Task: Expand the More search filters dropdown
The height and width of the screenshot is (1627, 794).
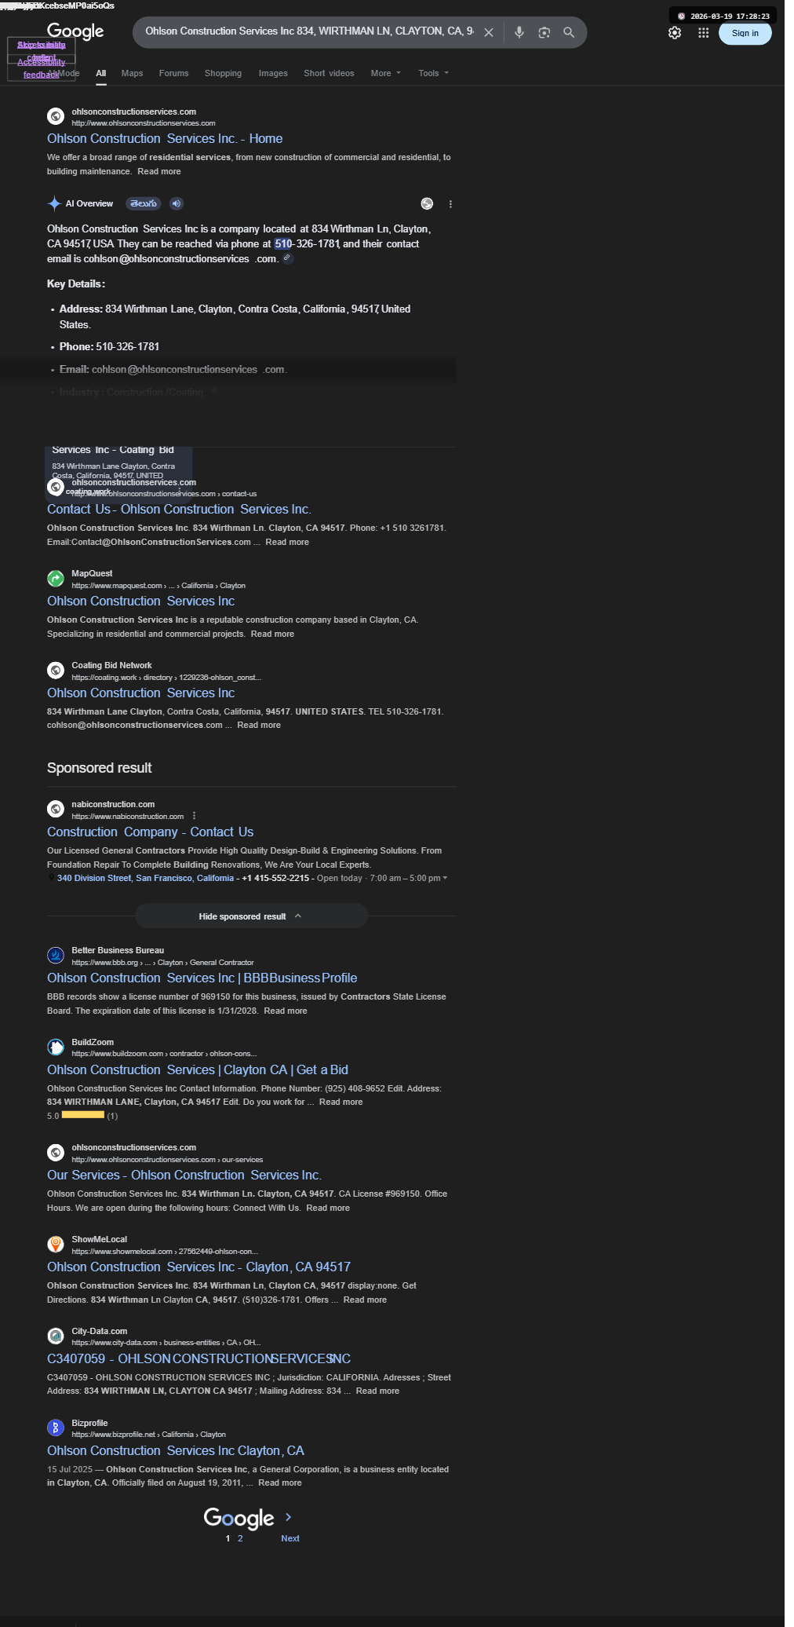Action: 385,73
